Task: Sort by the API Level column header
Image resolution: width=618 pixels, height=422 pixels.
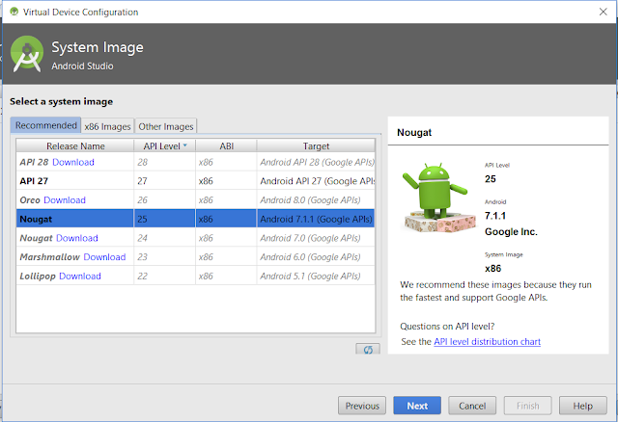Action: pyautogui.click(x=165, y=145)
